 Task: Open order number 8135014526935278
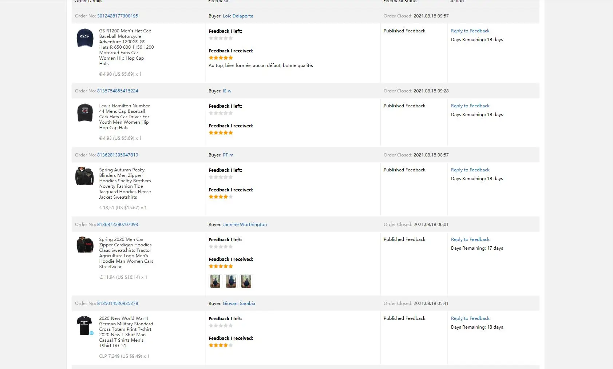coord(118,303)
